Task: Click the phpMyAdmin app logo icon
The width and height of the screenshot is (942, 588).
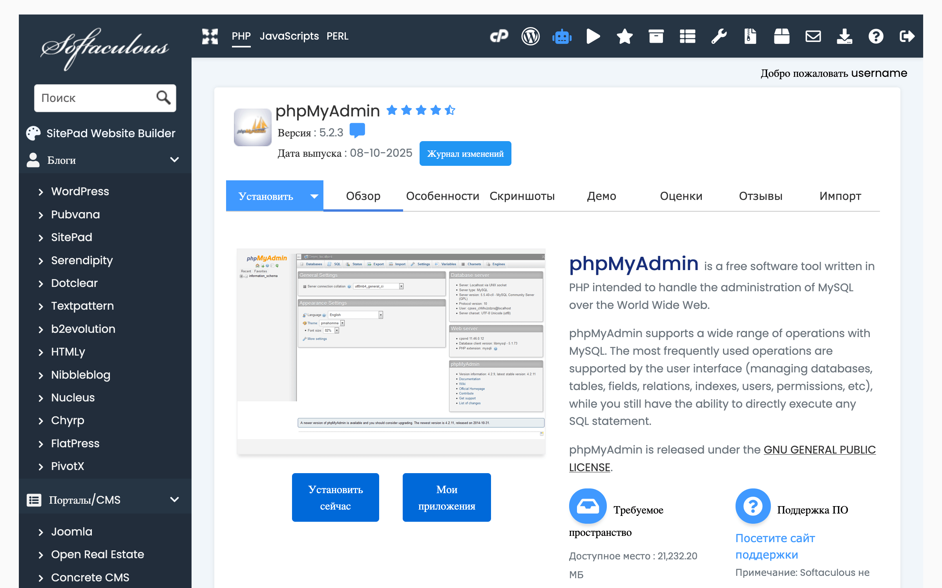Action: point(253,127)
